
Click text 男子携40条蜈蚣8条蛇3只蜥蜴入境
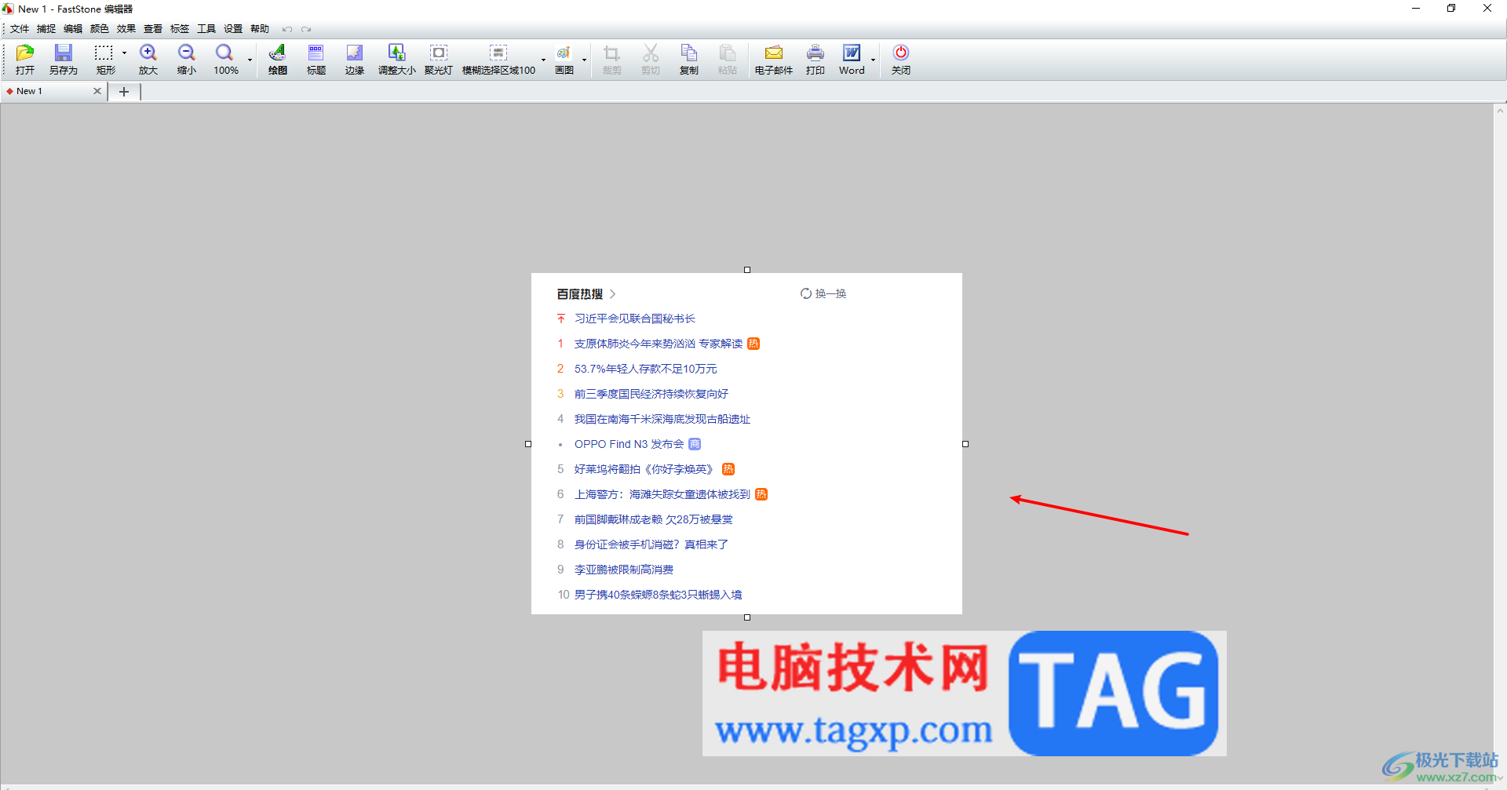[x=658, y=595]
